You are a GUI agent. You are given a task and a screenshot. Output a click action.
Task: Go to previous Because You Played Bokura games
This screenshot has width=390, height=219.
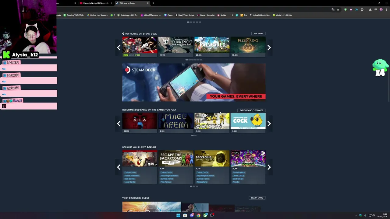pyautogui.click(x=119, y=167)
